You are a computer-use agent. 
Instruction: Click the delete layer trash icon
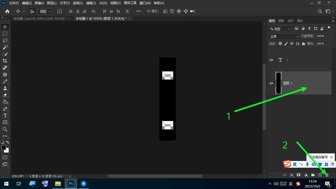327,175
